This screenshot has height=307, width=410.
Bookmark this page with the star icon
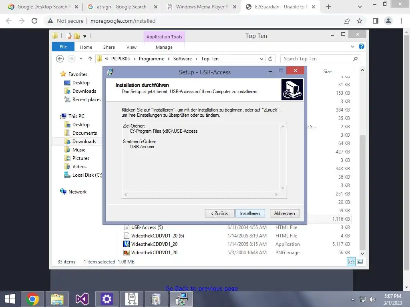point(360,21)
